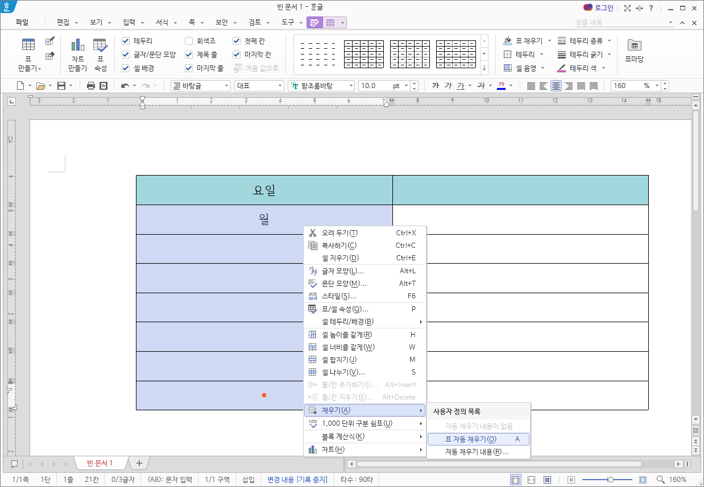
Task: Click the 로그인 button
Action: [x=598, y=8]
